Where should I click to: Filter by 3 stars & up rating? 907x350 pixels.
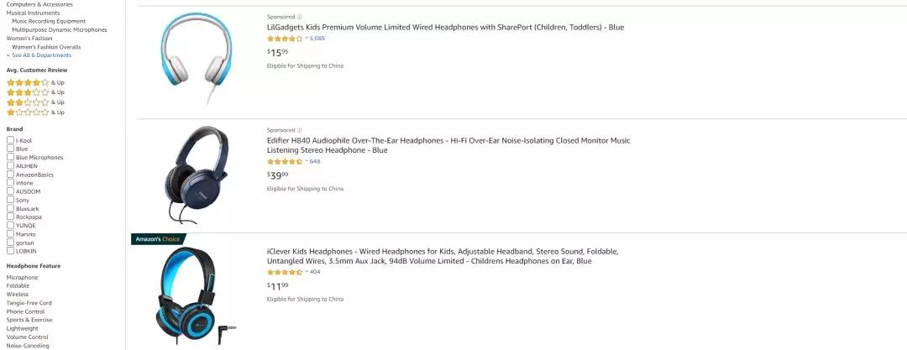28,92
